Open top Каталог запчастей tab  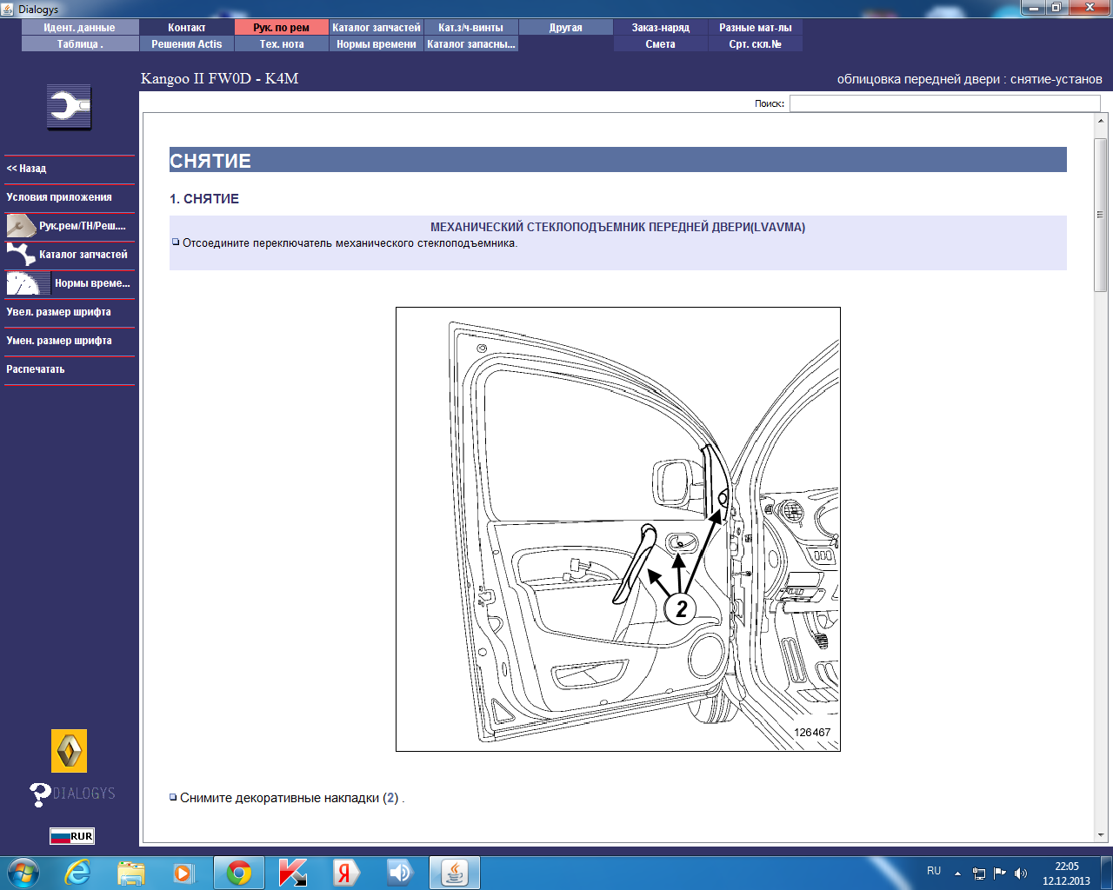pyautogui.click(x=377, y=28)
